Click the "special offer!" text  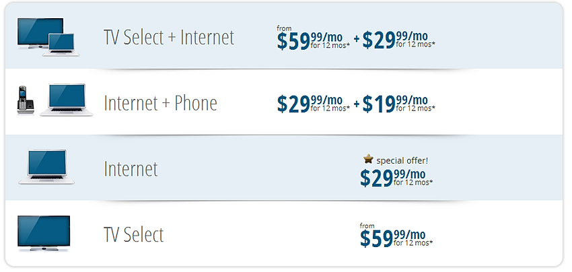[x=402, y=160]
